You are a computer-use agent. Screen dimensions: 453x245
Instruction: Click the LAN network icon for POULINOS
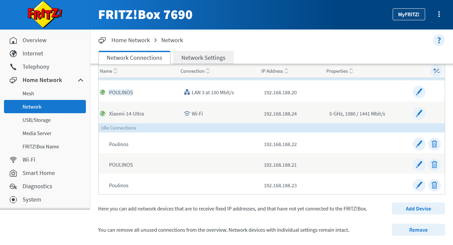click(187, 92)
